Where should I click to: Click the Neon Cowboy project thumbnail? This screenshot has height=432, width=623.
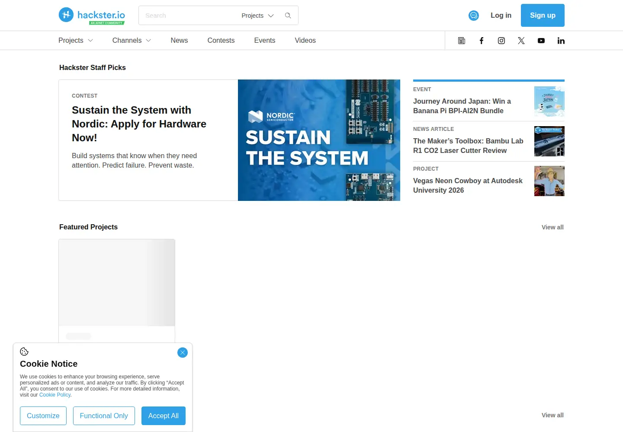tap(549, 181)
